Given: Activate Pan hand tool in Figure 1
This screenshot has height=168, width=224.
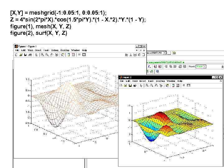Looking at the screenshot, I should pos(52,55).
